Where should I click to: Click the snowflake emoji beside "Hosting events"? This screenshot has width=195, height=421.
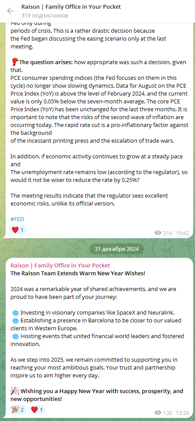16,336
